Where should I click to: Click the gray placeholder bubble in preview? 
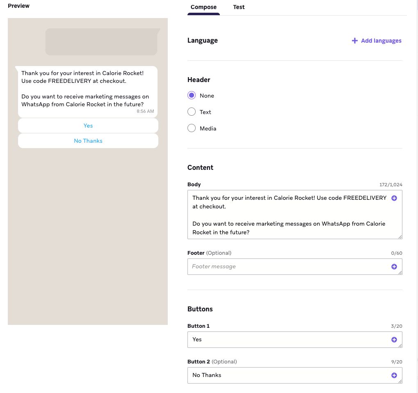[101, 41]
